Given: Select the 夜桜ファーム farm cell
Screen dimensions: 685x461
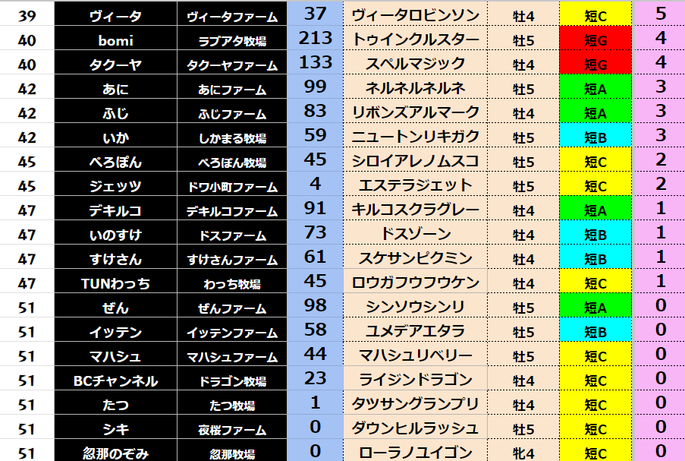Looking at the screenshot, I should 232,429.
